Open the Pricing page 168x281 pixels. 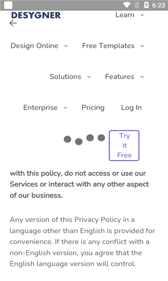coord(93,108)
